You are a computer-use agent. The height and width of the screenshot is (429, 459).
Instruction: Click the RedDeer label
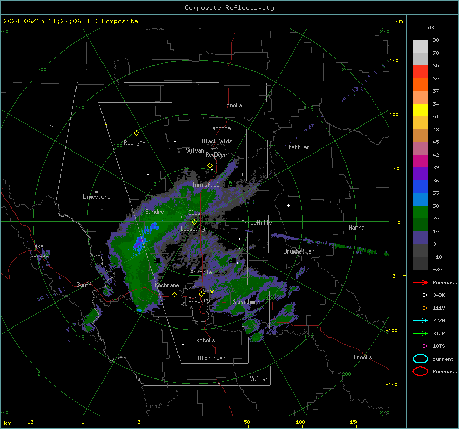click(216, 155)
